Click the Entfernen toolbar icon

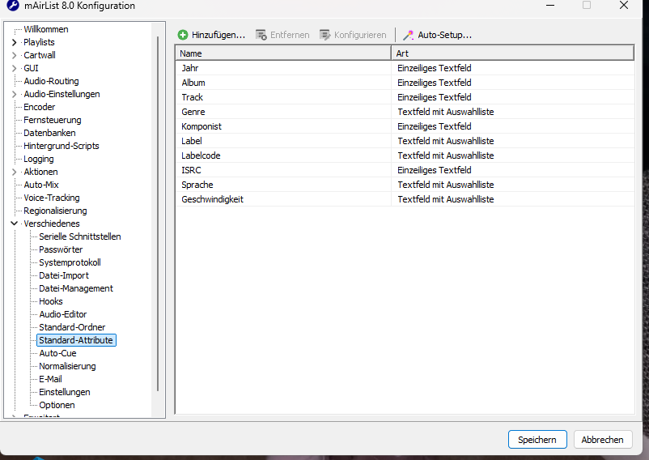tap(261, 35)
